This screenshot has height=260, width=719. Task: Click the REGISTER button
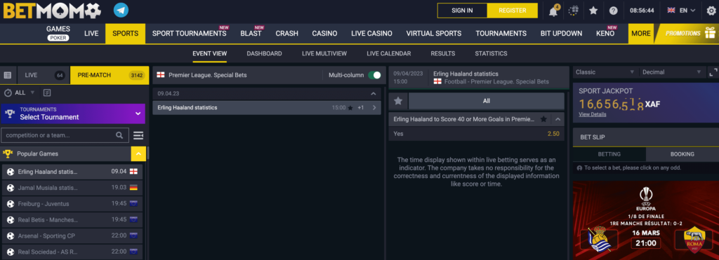tap(512, 10)
